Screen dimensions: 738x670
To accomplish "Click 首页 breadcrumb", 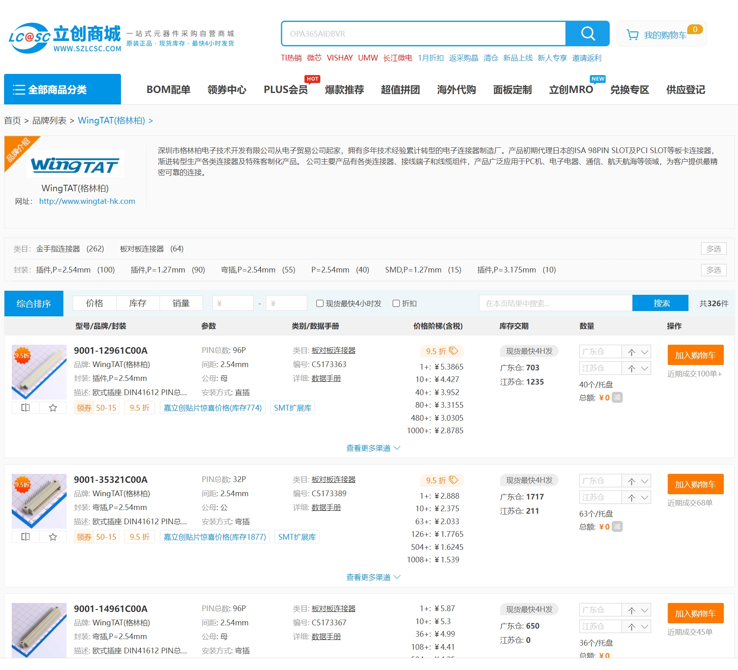I will tap(12, 121).
